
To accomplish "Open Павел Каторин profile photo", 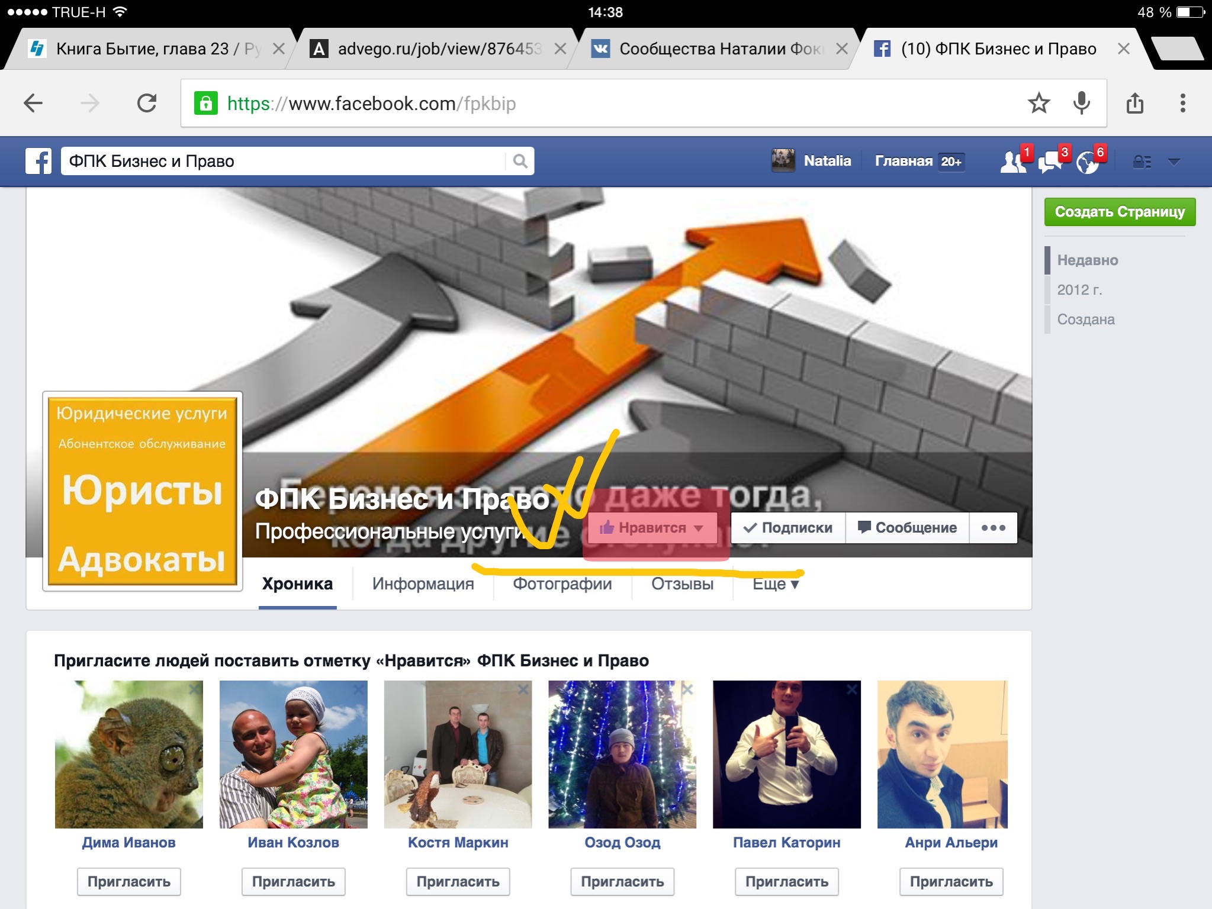I will (x=787, y=754).
